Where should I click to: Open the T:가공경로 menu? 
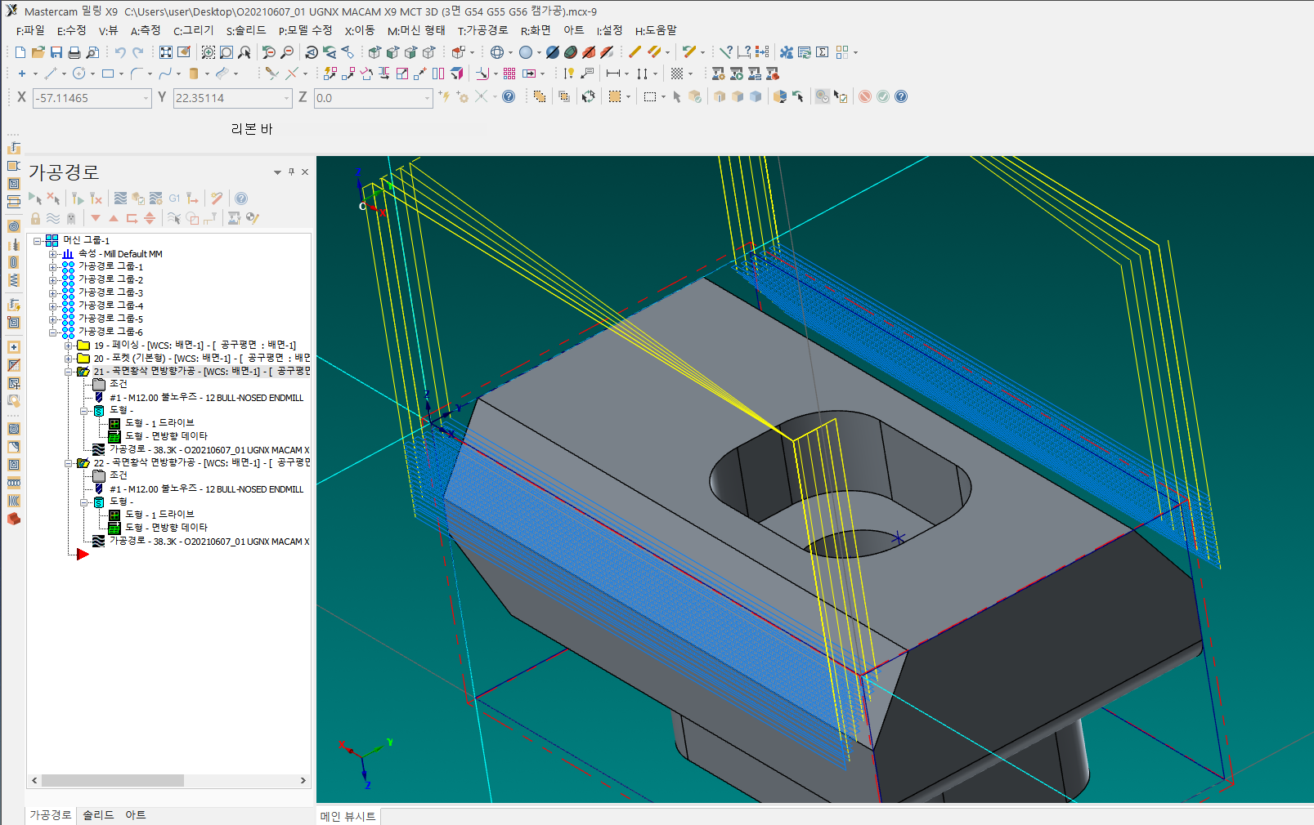tap(482, 31)
